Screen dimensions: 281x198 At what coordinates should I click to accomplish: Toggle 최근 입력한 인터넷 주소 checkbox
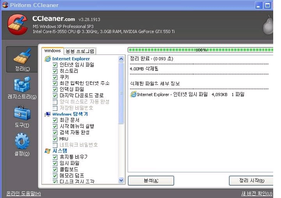point(55,83)
